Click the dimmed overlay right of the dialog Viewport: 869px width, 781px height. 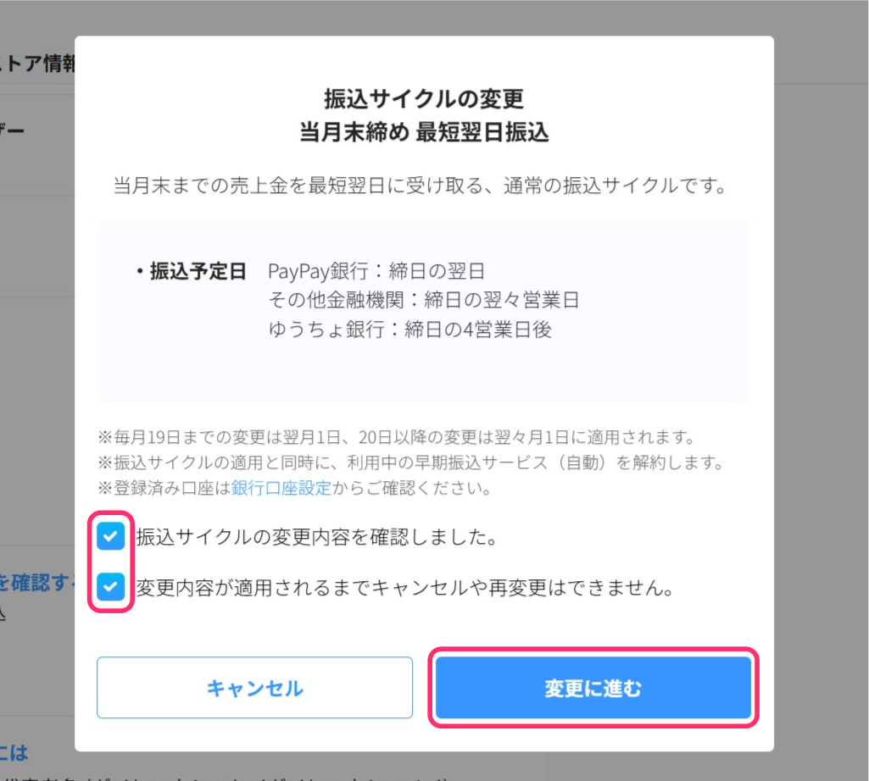tap(822, 388)
